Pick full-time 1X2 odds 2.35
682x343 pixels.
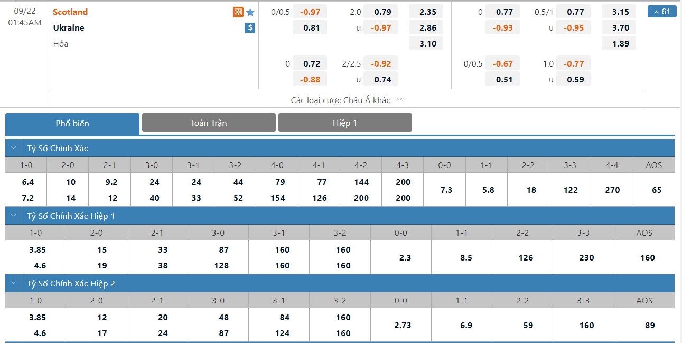[x=427, y=12]
